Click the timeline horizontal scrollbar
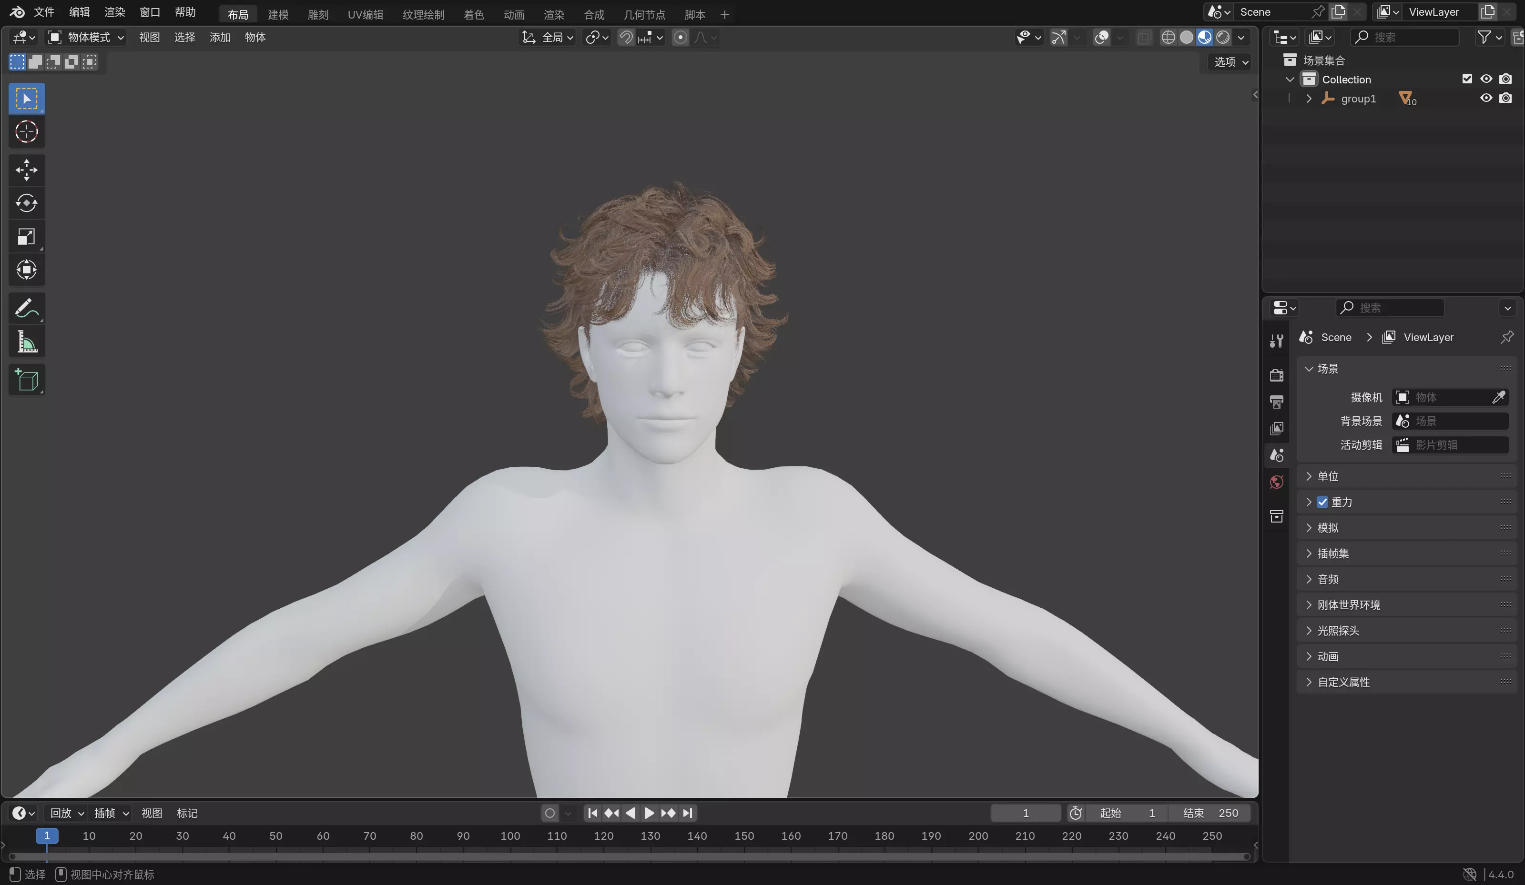Screen dimensions: 1525x885 click(x=630, y=856)
